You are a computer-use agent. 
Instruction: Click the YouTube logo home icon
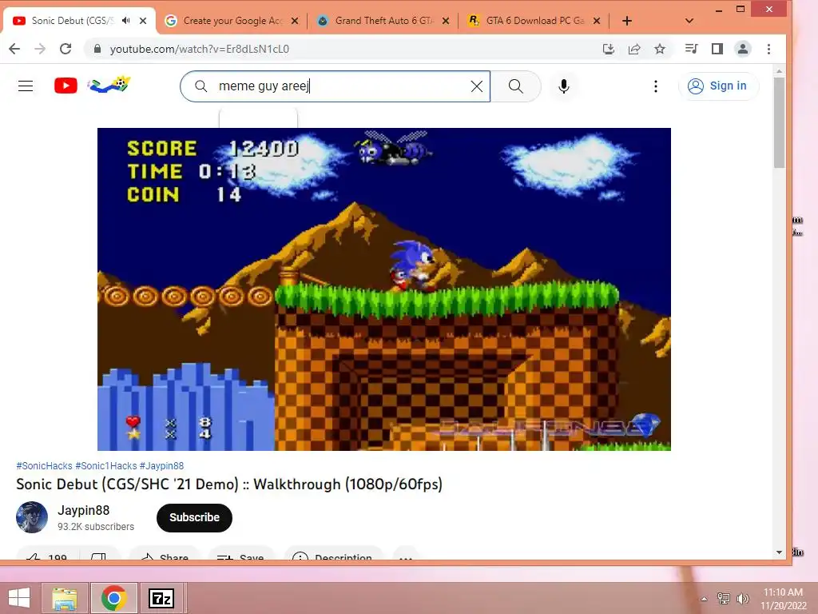(66, 86)
